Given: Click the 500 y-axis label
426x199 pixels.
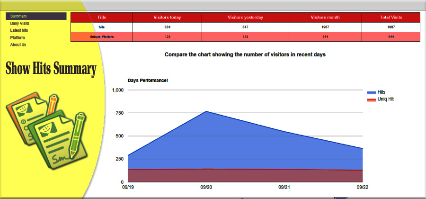Looking at the screenshot, I should coord(120,136).
